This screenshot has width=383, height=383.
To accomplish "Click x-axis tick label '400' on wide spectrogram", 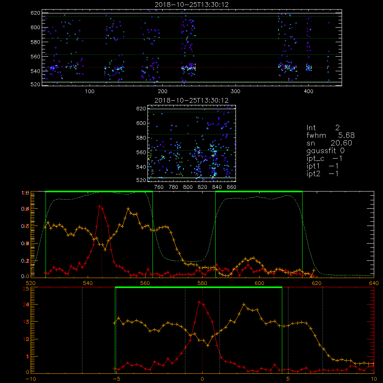I will coord(308,92).
